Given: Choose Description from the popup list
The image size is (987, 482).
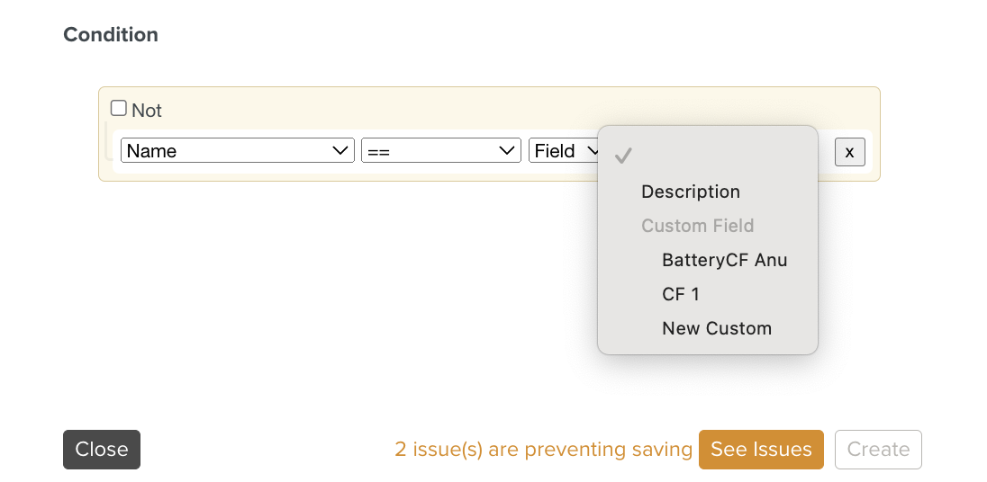Looking at the screenshot, I should 691,192.
